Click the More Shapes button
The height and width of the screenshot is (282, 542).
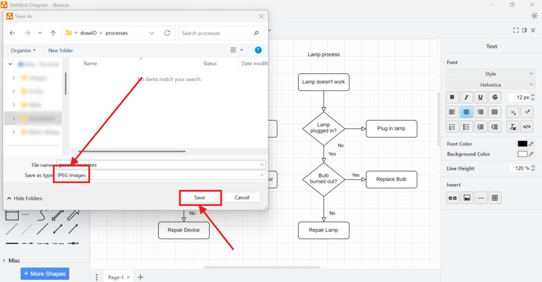click(x=44, y=274)
